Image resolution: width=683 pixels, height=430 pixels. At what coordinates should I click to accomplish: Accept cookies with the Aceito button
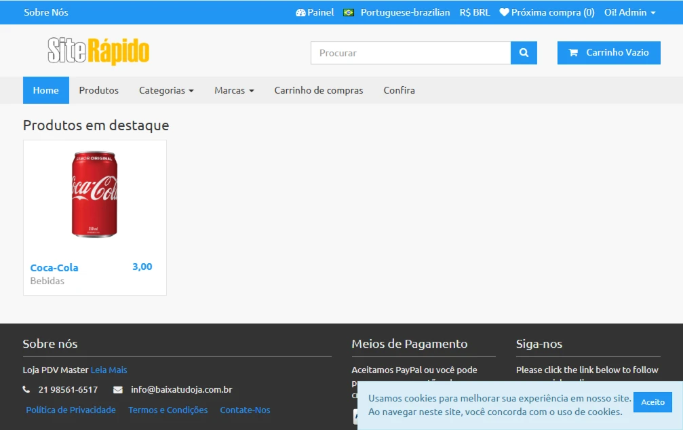click(x=652, y=402)
